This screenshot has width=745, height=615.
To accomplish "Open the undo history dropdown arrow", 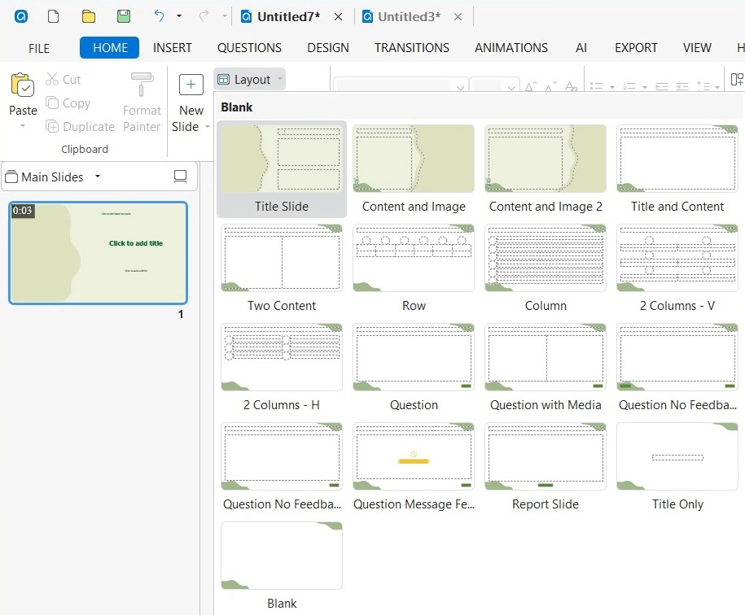I will pyautogui.click(x=179, y=16).
